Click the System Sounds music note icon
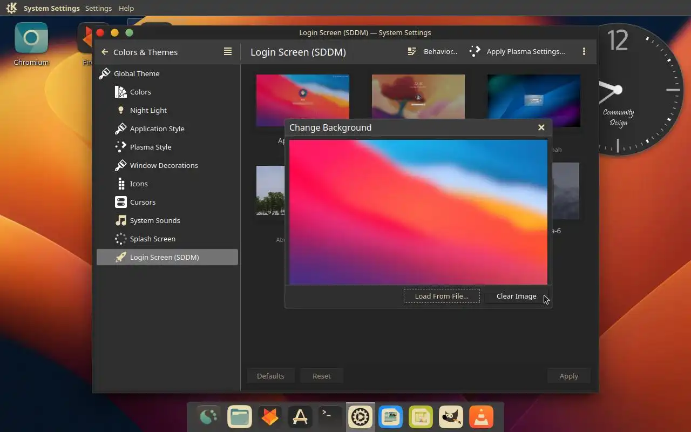Image resolution: width=691 pixels, height=432 pixels. 121,220
